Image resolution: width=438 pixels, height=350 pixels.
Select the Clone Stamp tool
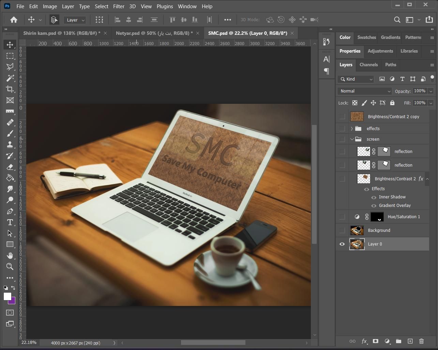click(x=10, y=144)
